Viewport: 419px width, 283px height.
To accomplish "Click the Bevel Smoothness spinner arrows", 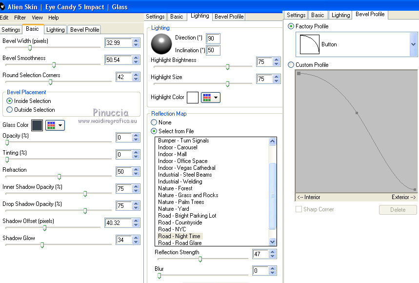I will pyautogui.click(x=136, y=60).
